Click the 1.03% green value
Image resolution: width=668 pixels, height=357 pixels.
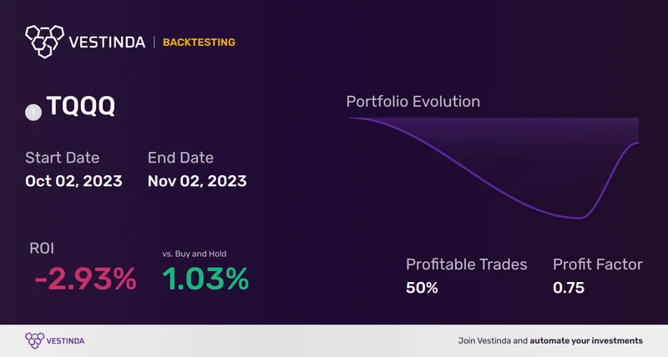click(x=205, y=279)
